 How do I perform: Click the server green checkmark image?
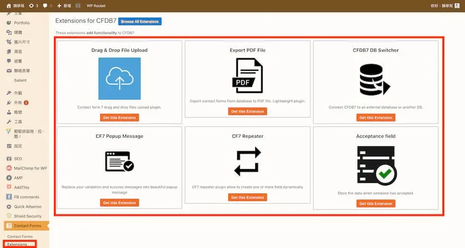tap(376, 165)
